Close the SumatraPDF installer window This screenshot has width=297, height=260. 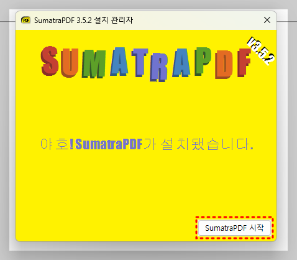point(267,20)
